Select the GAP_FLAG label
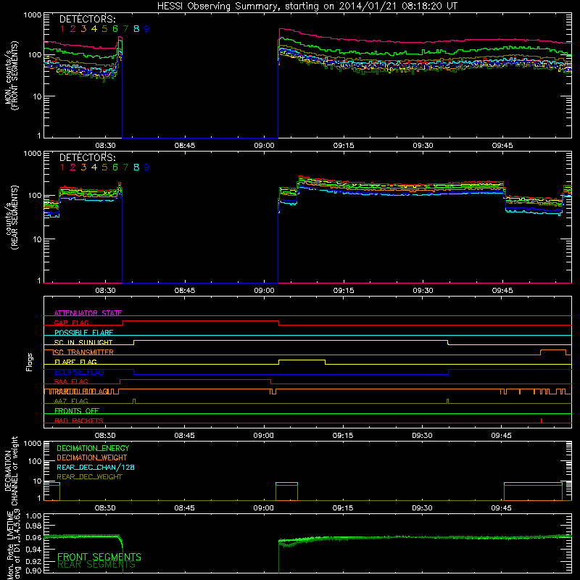This screenshot has width=580, height=580. tap(72, 323)
